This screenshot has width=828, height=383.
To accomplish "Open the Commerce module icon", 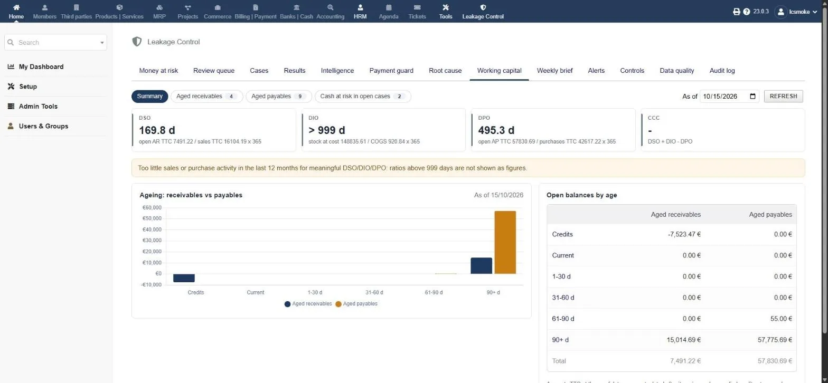I will point(218,7).
